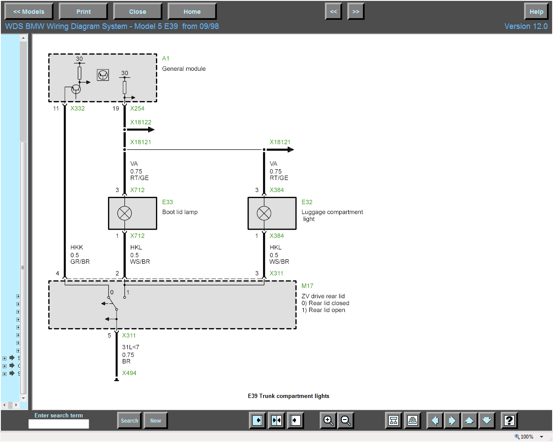This screenshot has width=553, height=442.
Task: Open the Help button at top right
Action: [x=536, y=12]
